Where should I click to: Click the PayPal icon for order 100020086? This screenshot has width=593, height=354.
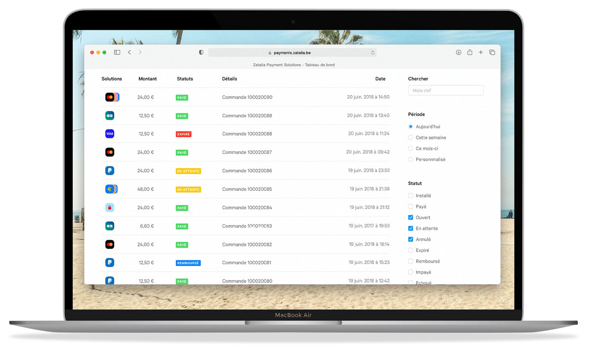110,171
